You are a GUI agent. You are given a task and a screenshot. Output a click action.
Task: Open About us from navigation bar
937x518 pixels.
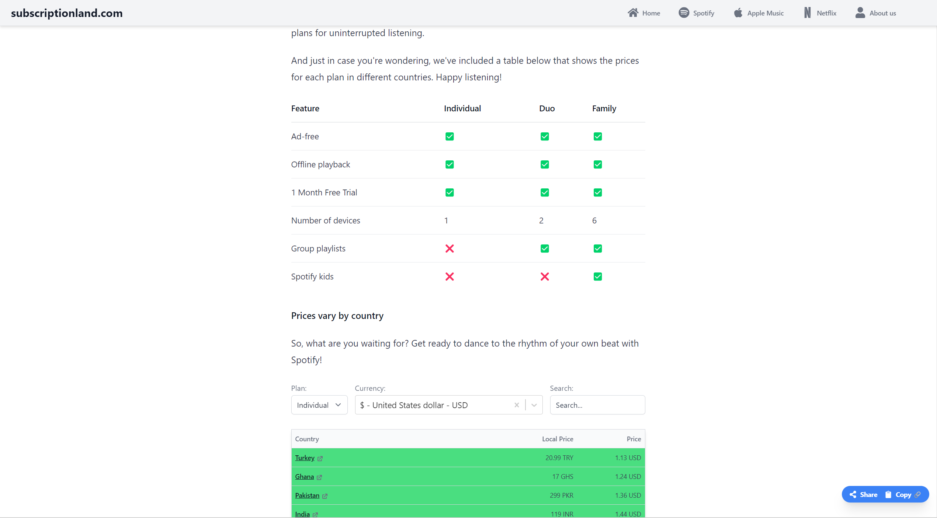(875, 13)
